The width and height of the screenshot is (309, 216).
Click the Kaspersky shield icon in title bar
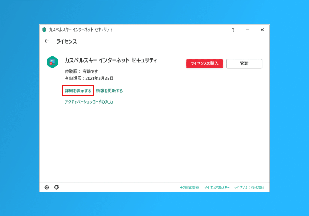click(x=44, y=30)
